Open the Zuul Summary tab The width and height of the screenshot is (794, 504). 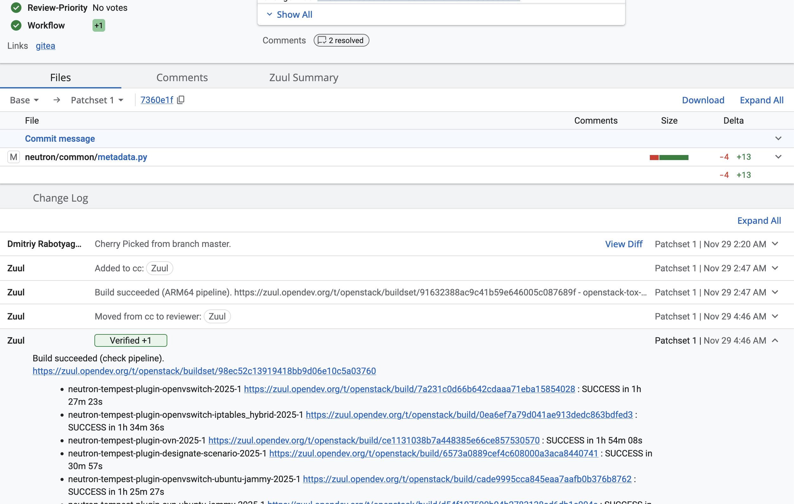pos(304,78)
